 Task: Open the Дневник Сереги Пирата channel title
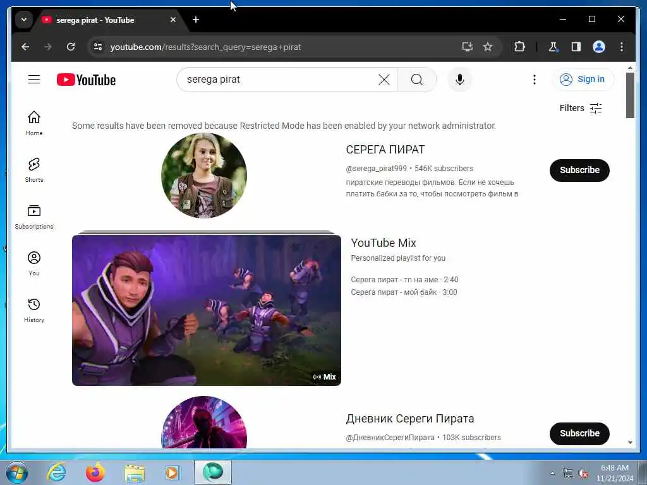409,419
